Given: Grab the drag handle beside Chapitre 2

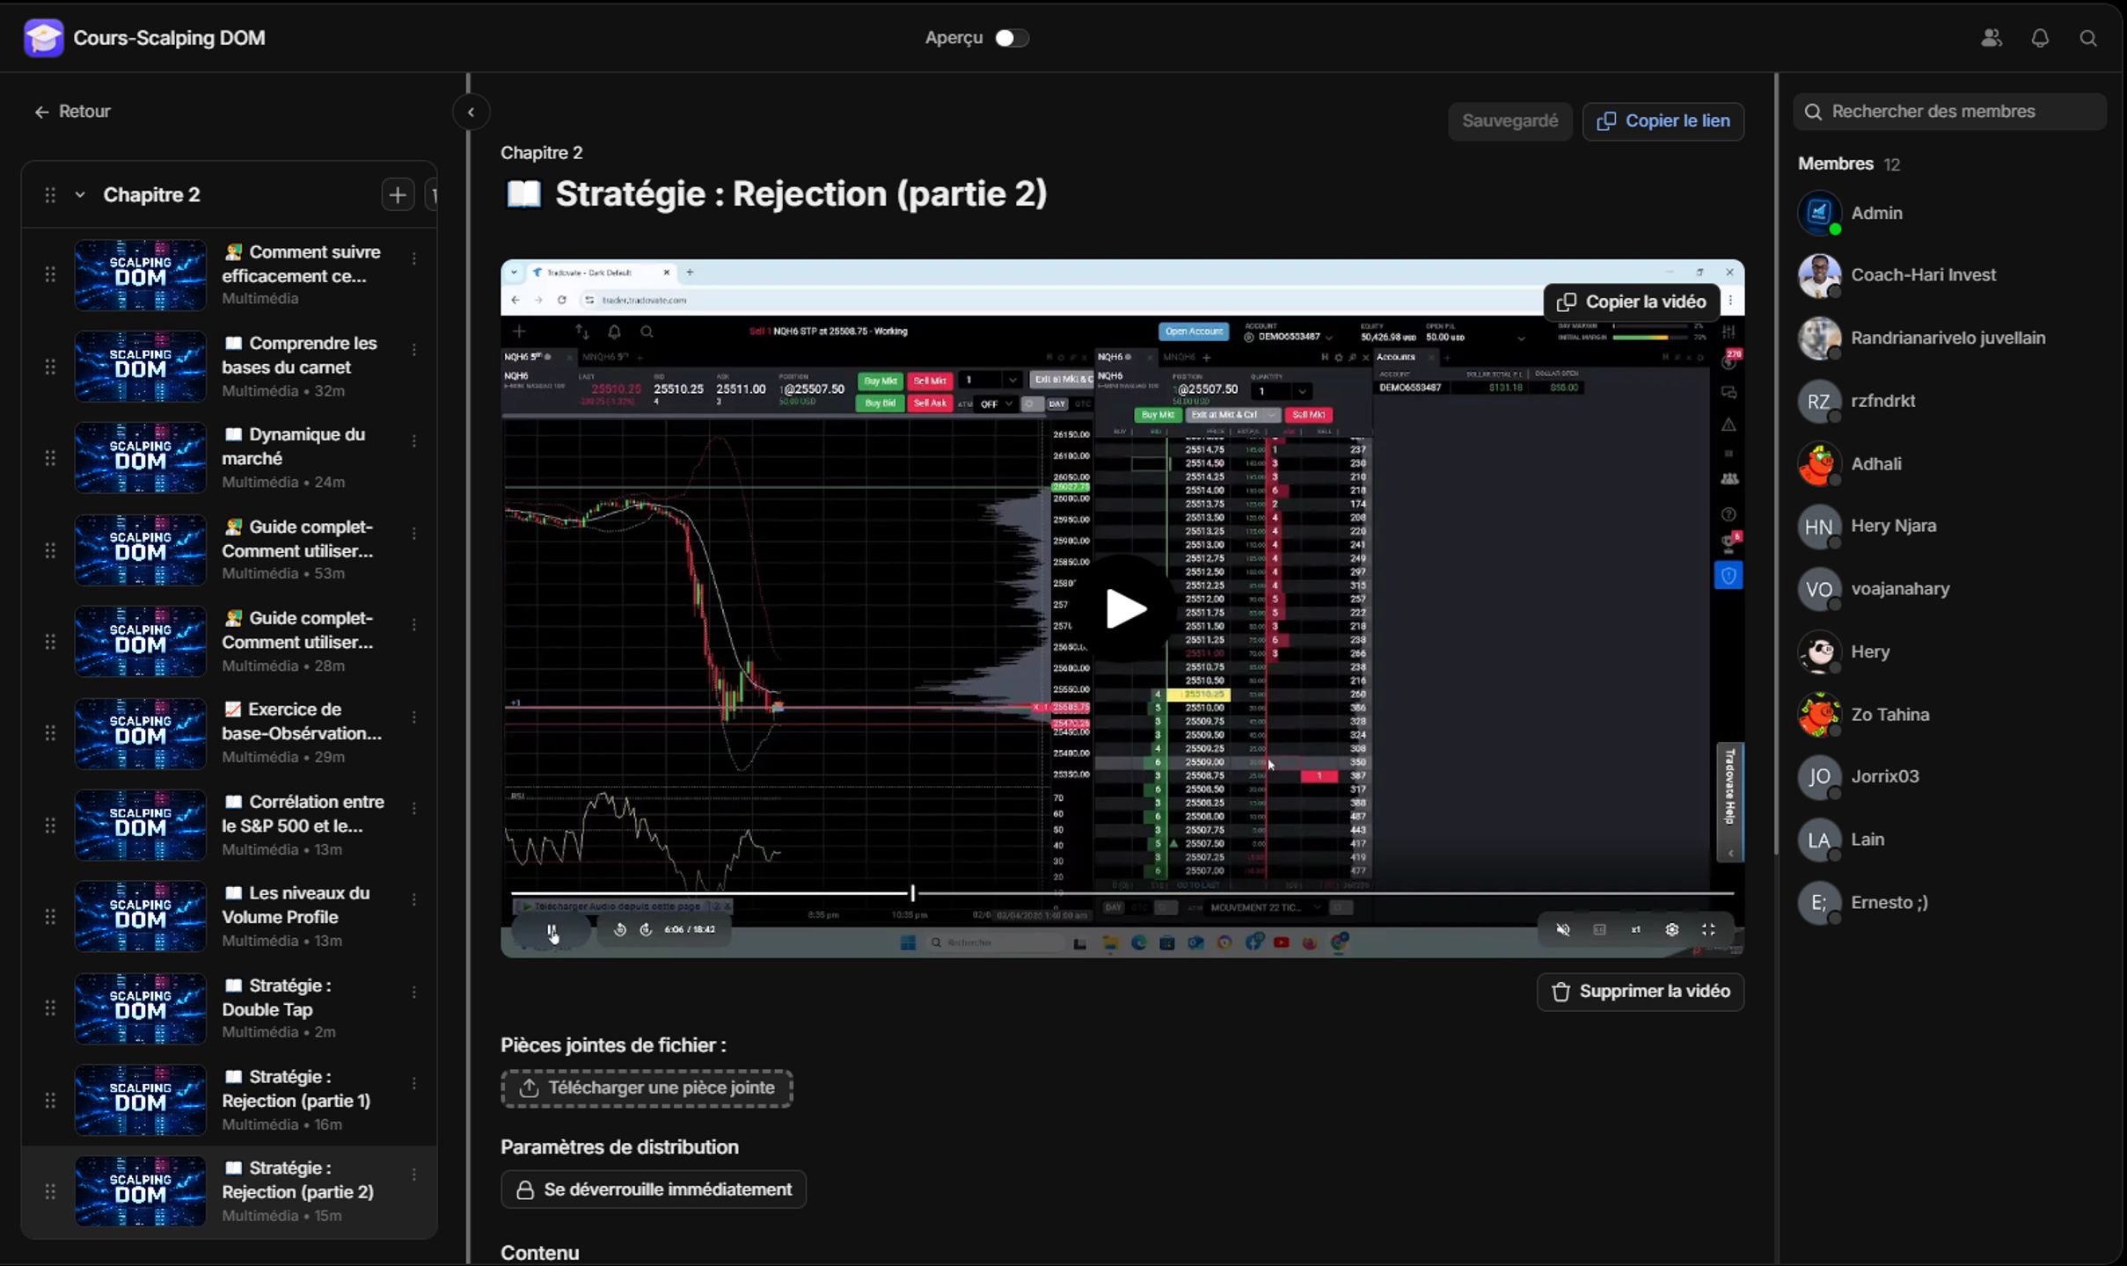Looking at the screenshot, I should (50, 194).
